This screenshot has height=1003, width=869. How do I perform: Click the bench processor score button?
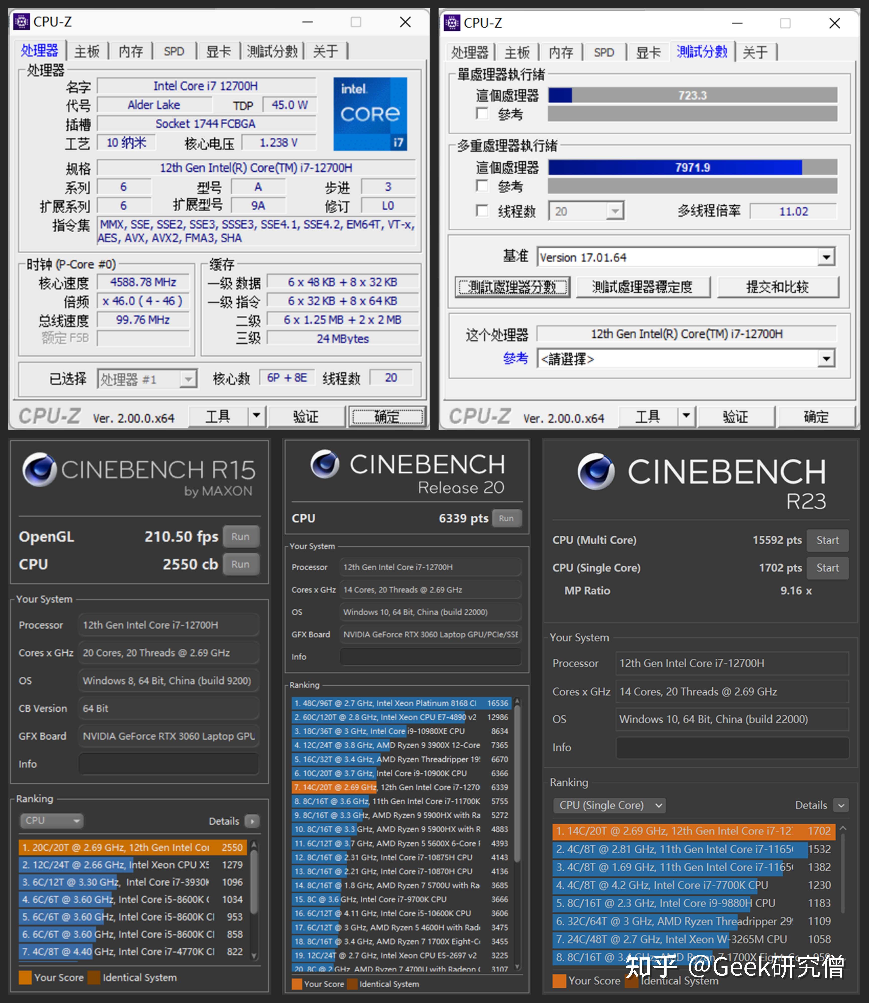point(512,287)
